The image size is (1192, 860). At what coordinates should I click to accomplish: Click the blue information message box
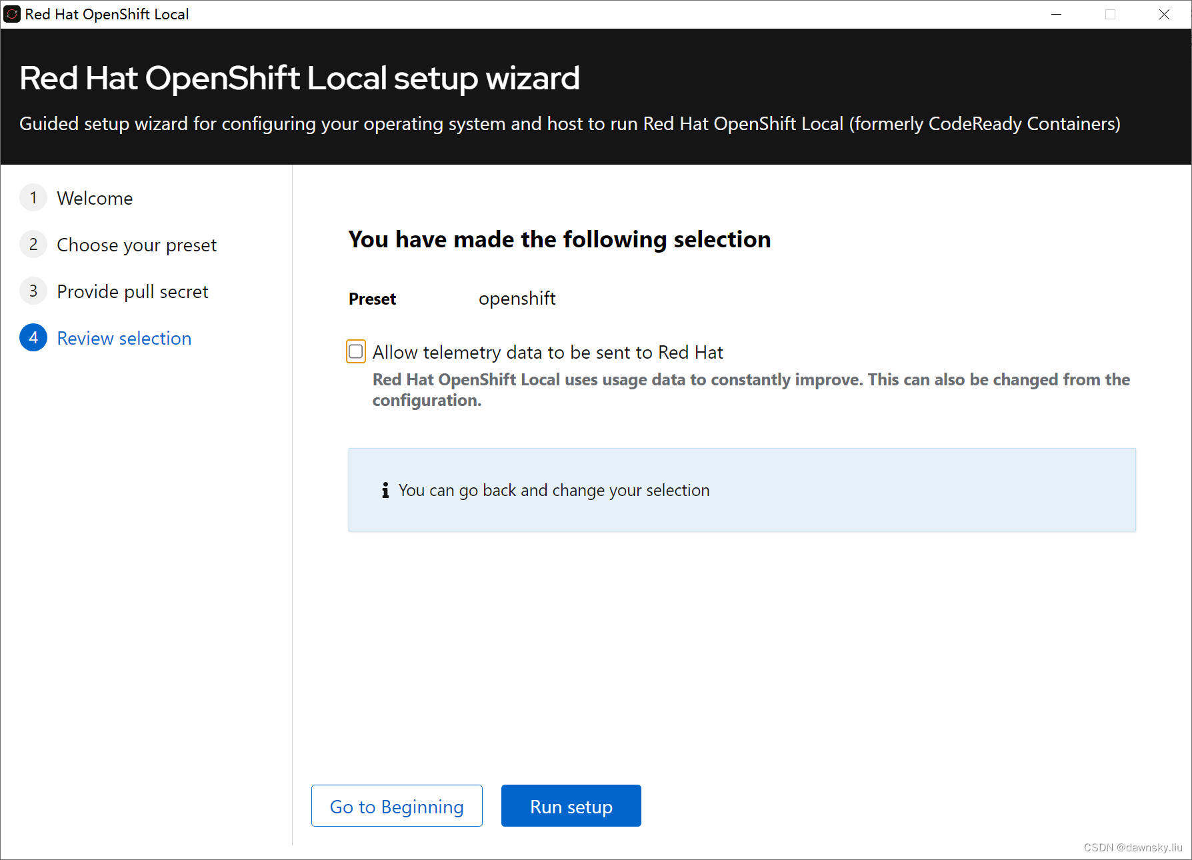pyautogui.click(x=741, y=490)
